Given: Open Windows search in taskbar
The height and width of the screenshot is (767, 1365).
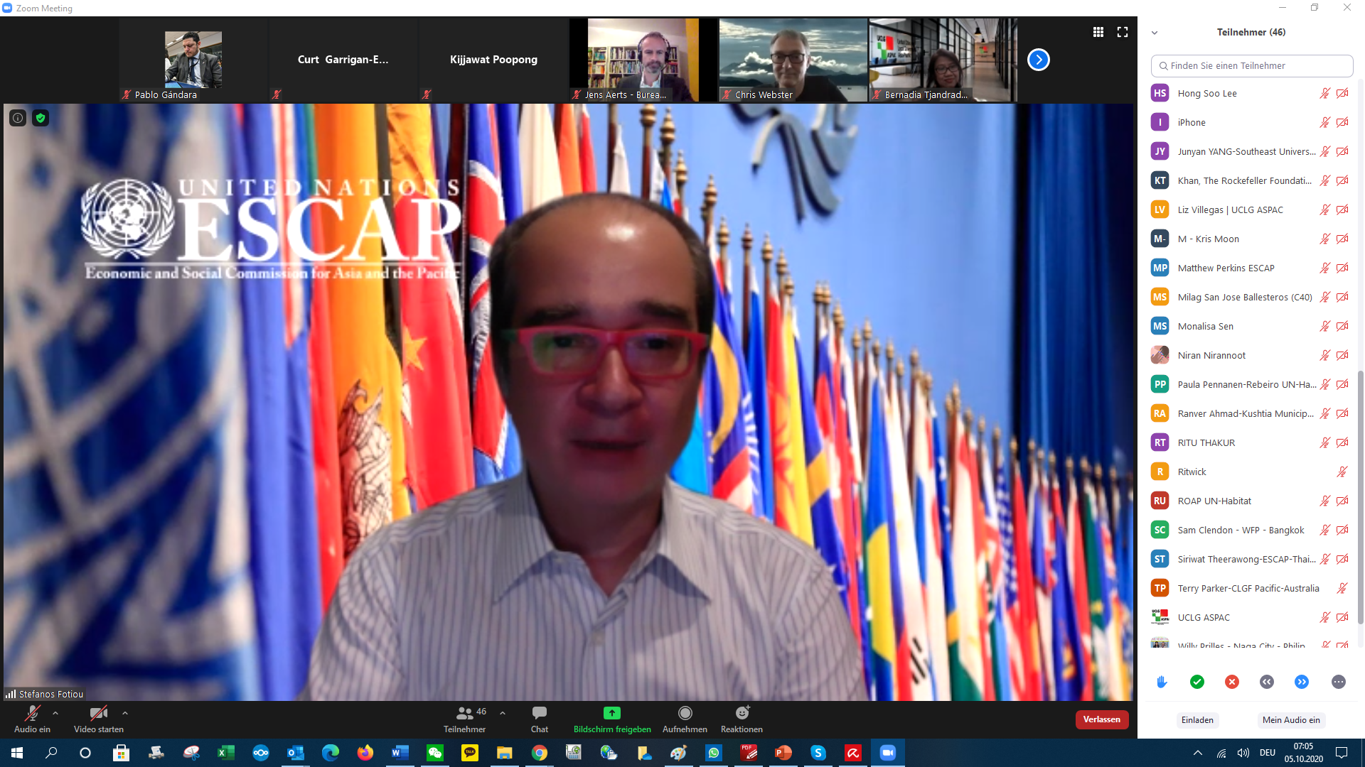Looking at the screenshot, I should [x=51, y=753].
